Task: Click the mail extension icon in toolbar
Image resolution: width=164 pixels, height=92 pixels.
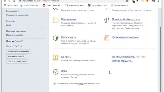Action: click(142, 1)
